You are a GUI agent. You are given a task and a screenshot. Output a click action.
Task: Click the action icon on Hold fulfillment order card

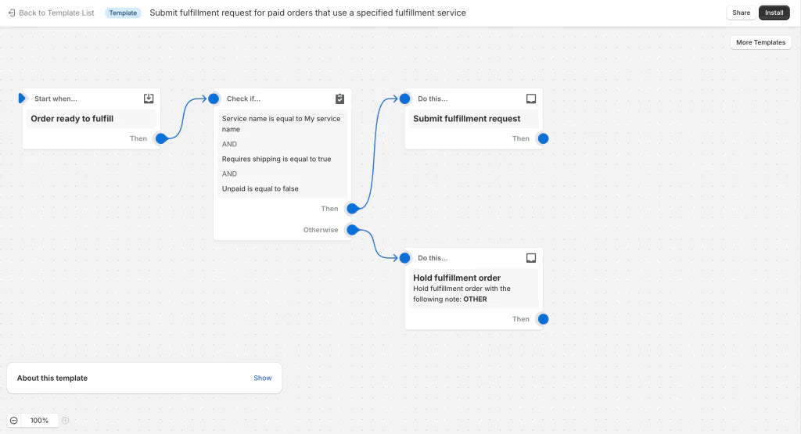coord(531,258)
